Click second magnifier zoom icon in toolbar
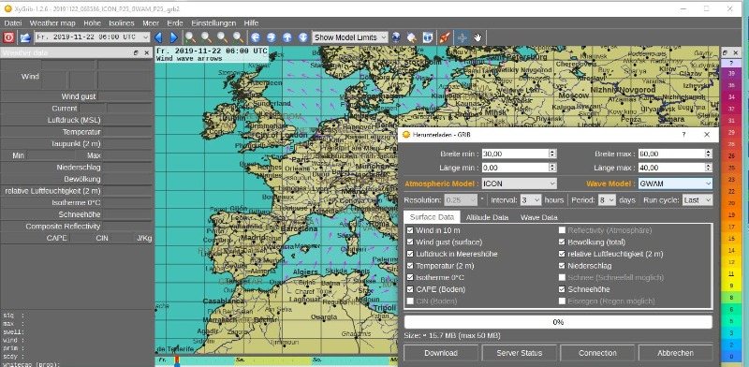Screen dimensions: 749x367 coord(206,37)
